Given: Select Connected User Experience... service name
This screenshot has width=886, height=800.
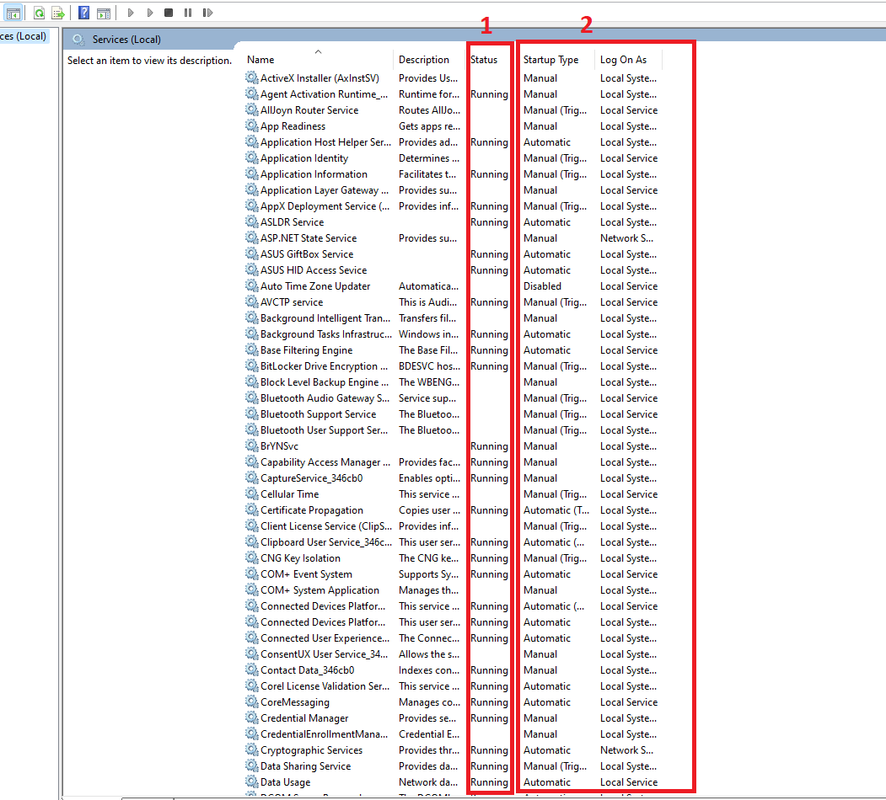Looking at the screenshot, I should click(325, 638).
